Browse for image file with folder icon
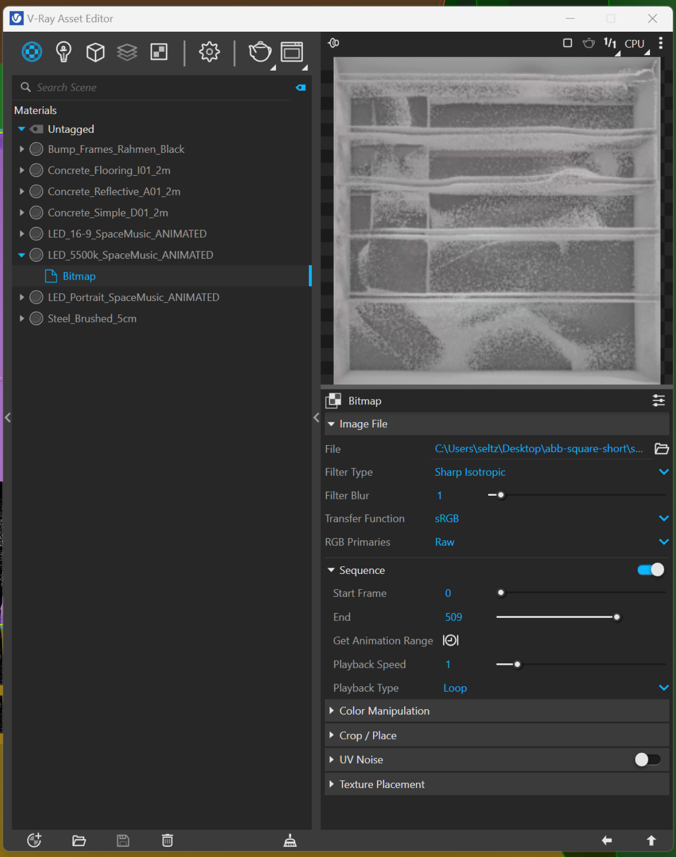The width and height of the screenshot is (676, 857). [662, 449]
